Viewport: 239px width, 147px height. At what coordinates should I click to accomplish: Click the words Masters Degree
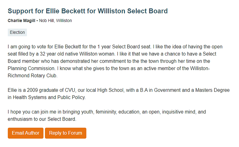click(x=212, y=90)
